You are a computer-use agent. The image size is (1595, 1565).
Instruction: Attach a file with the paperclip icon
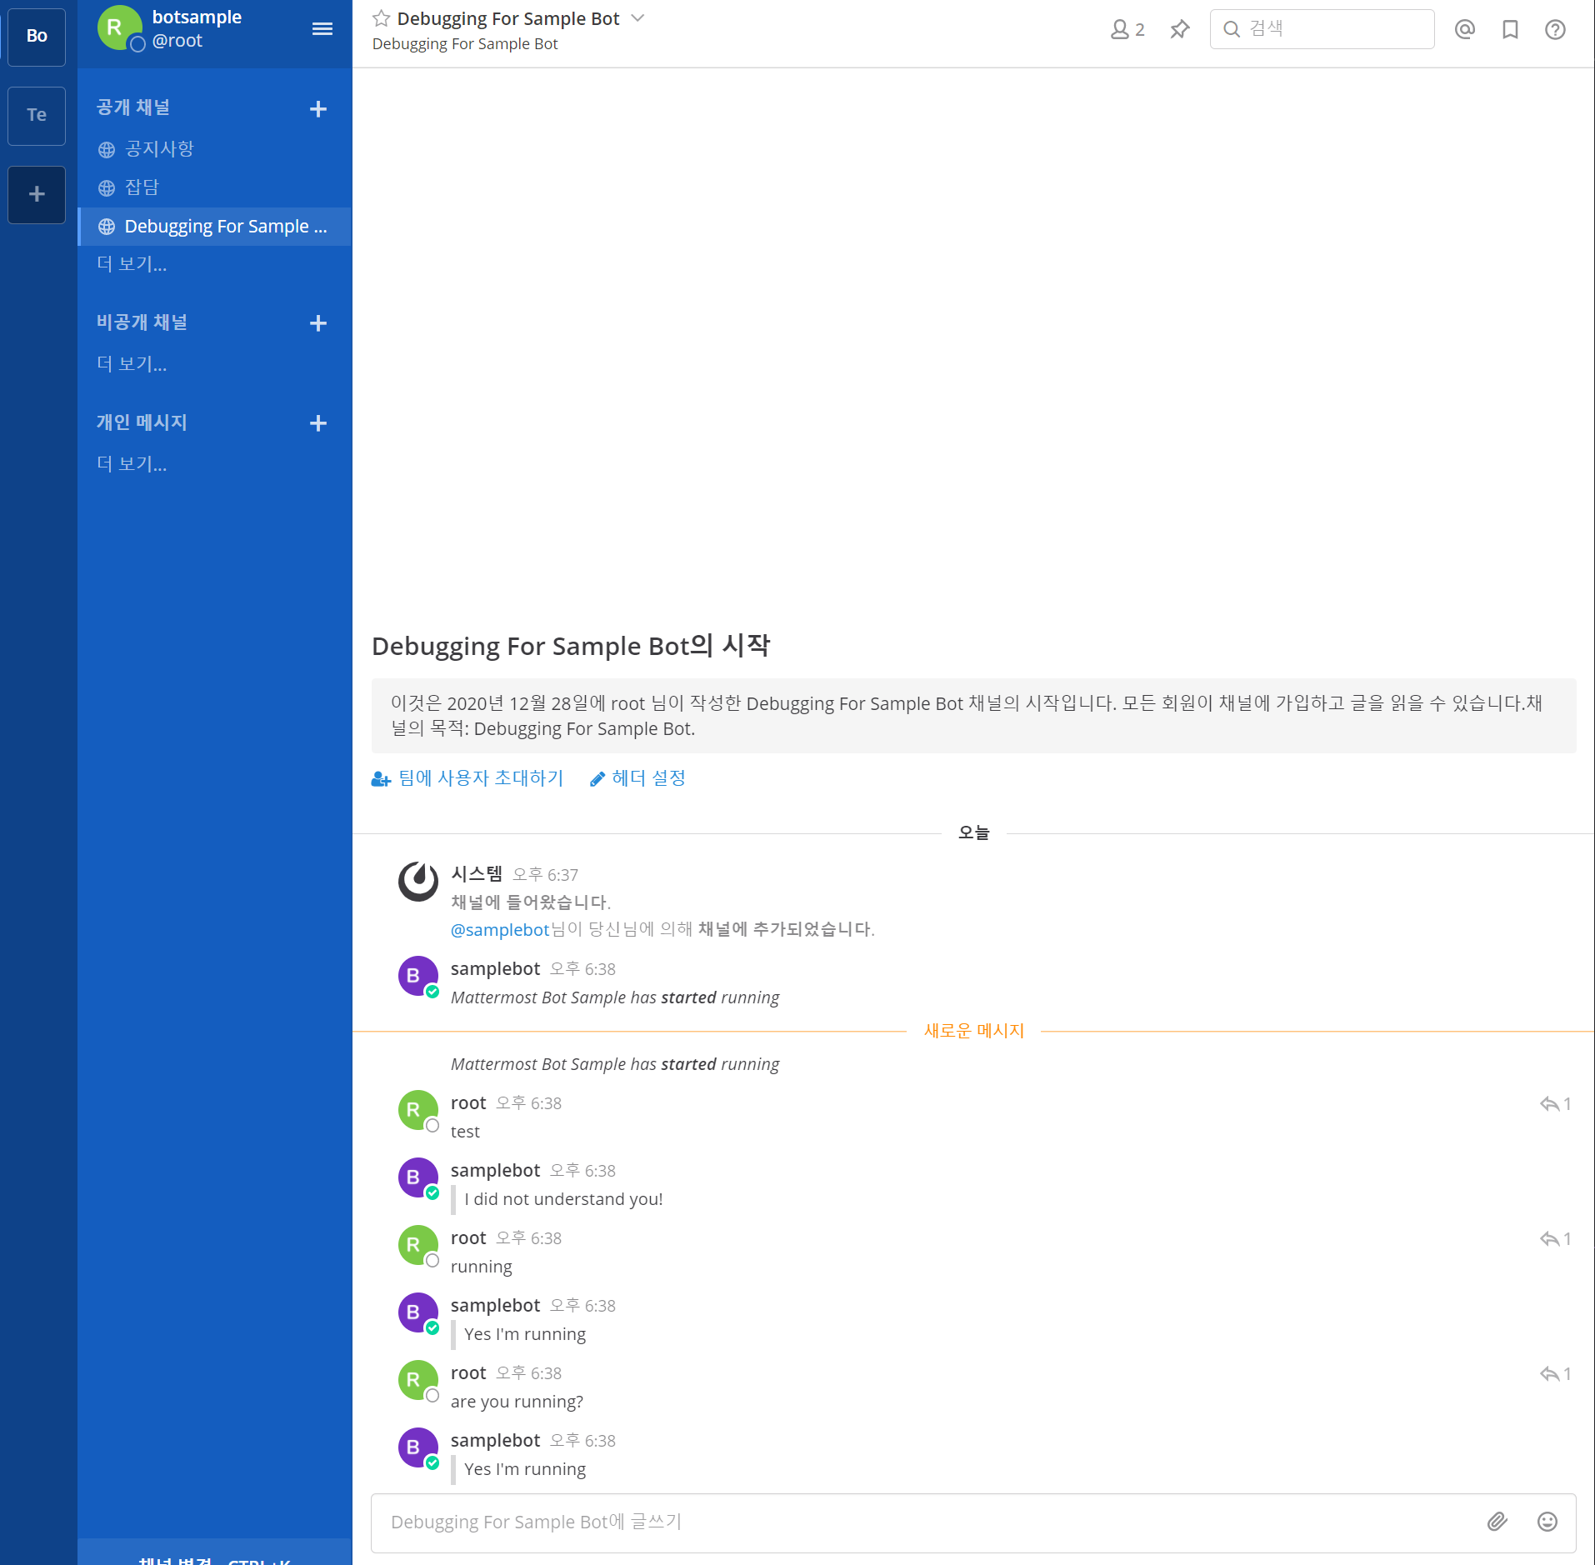[1497, 1522]
